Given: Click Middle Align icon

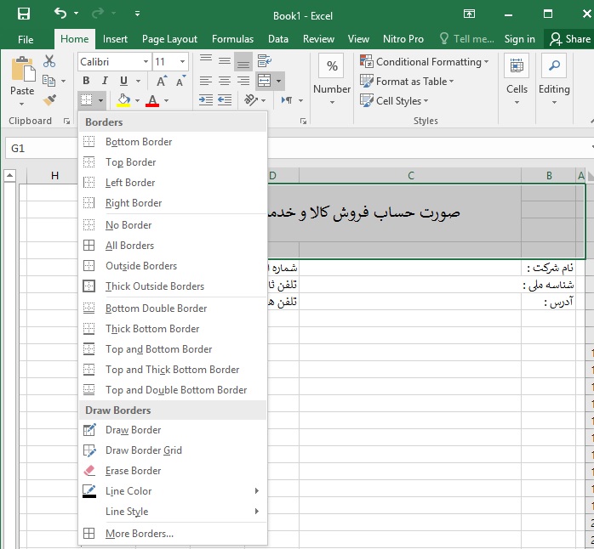Looking at the screenshot, I should (225, 61).
